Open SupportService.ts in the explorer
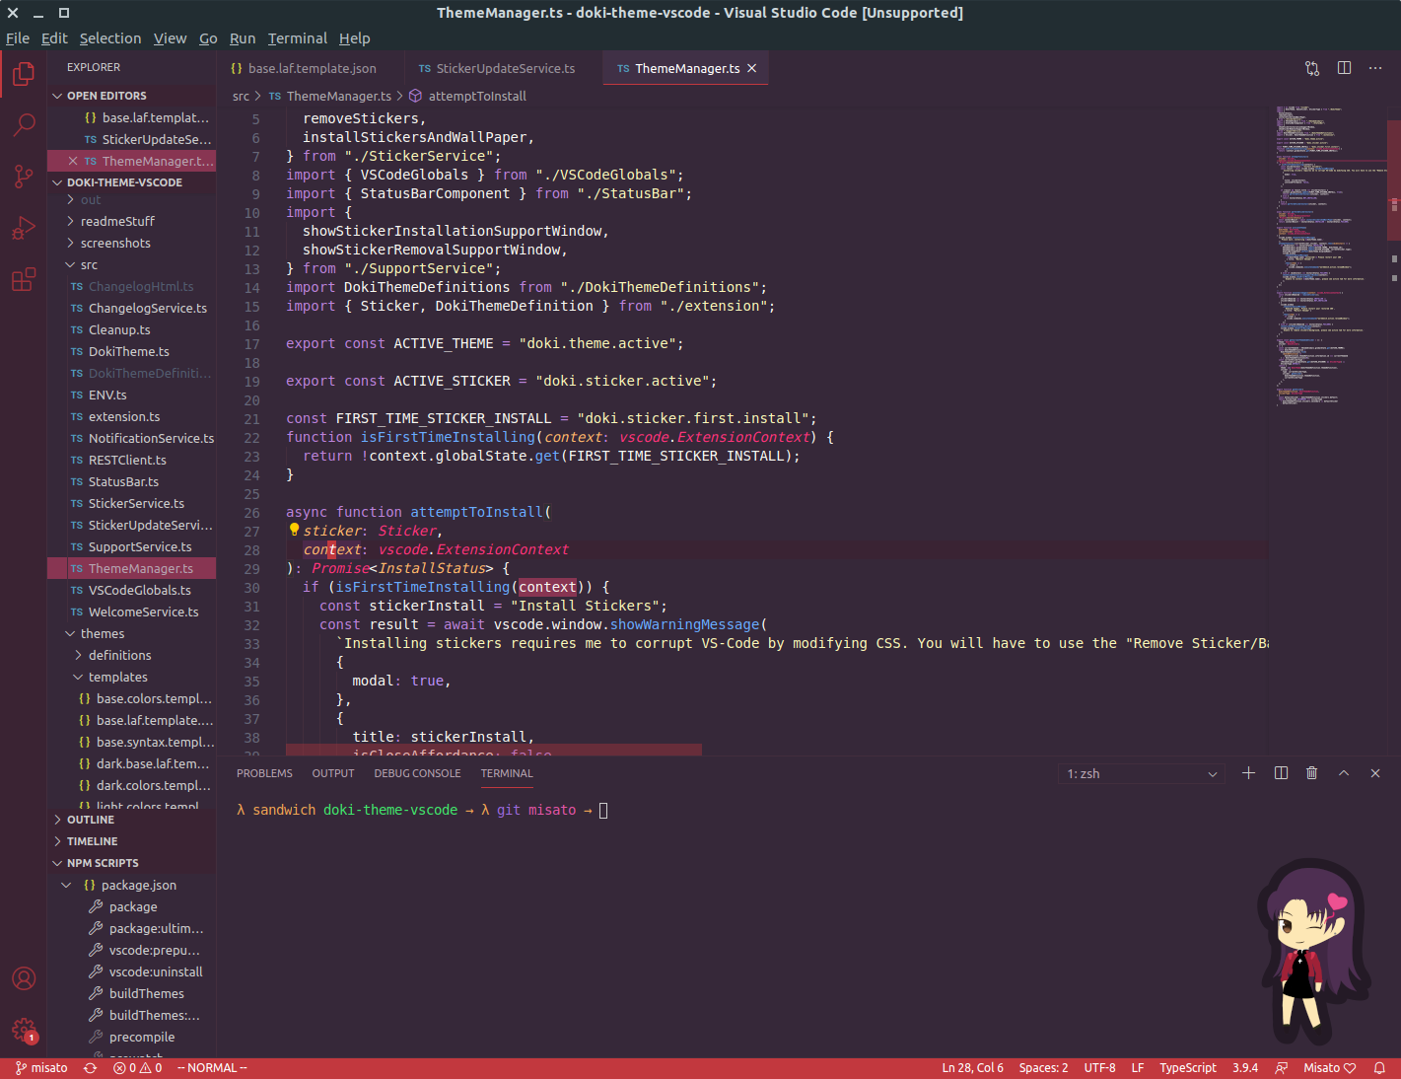The image size is (1401, 1079). (x=140, y=546)
